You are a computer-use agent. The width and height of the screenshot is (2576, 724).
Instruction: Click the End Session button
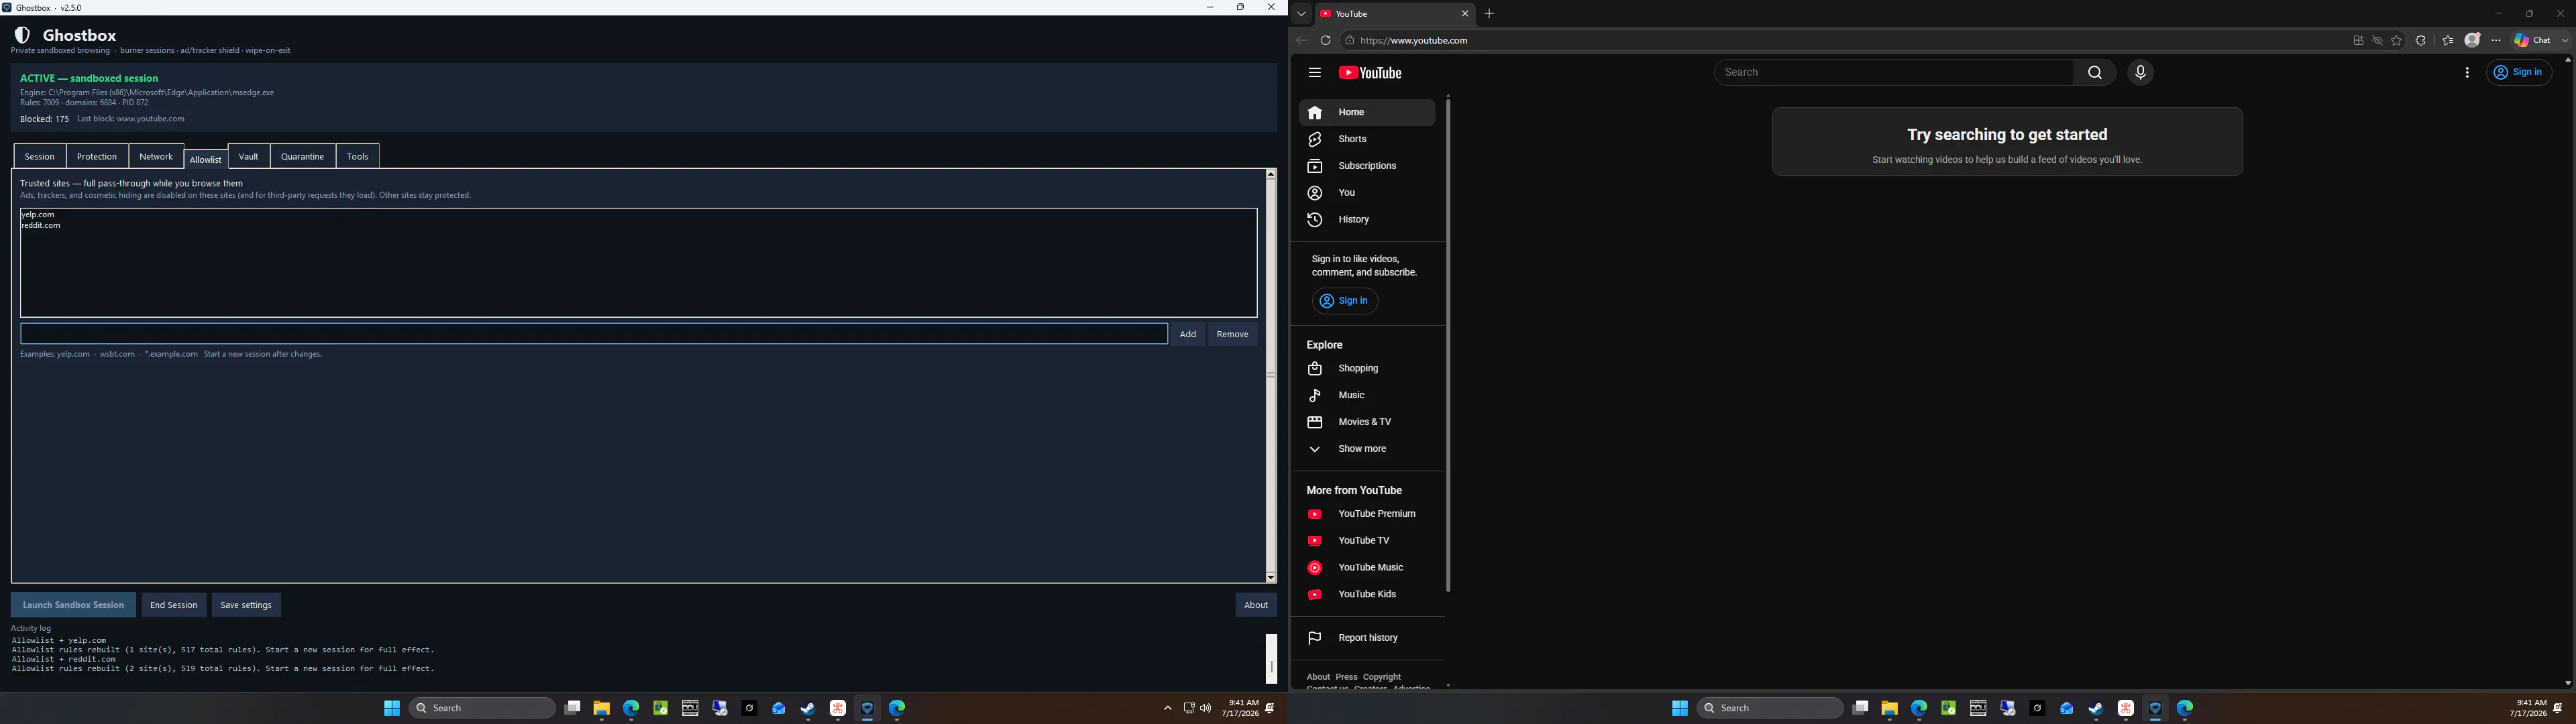[x=174, y=605]
